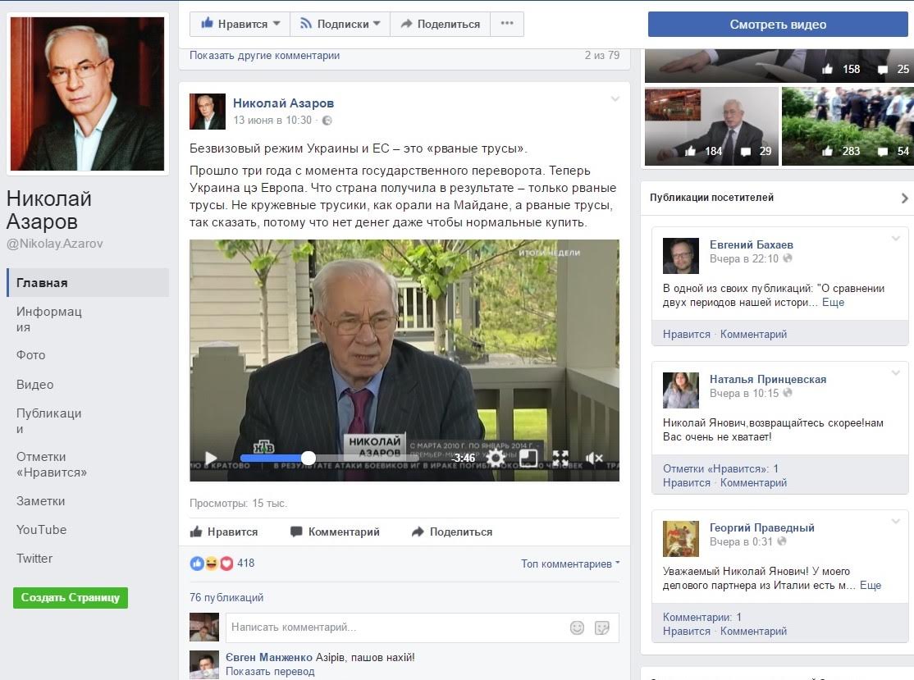Open video settings gear icon
Viewport: 914px width, 680px height.
pyautogui.click(x=496, y=458)
